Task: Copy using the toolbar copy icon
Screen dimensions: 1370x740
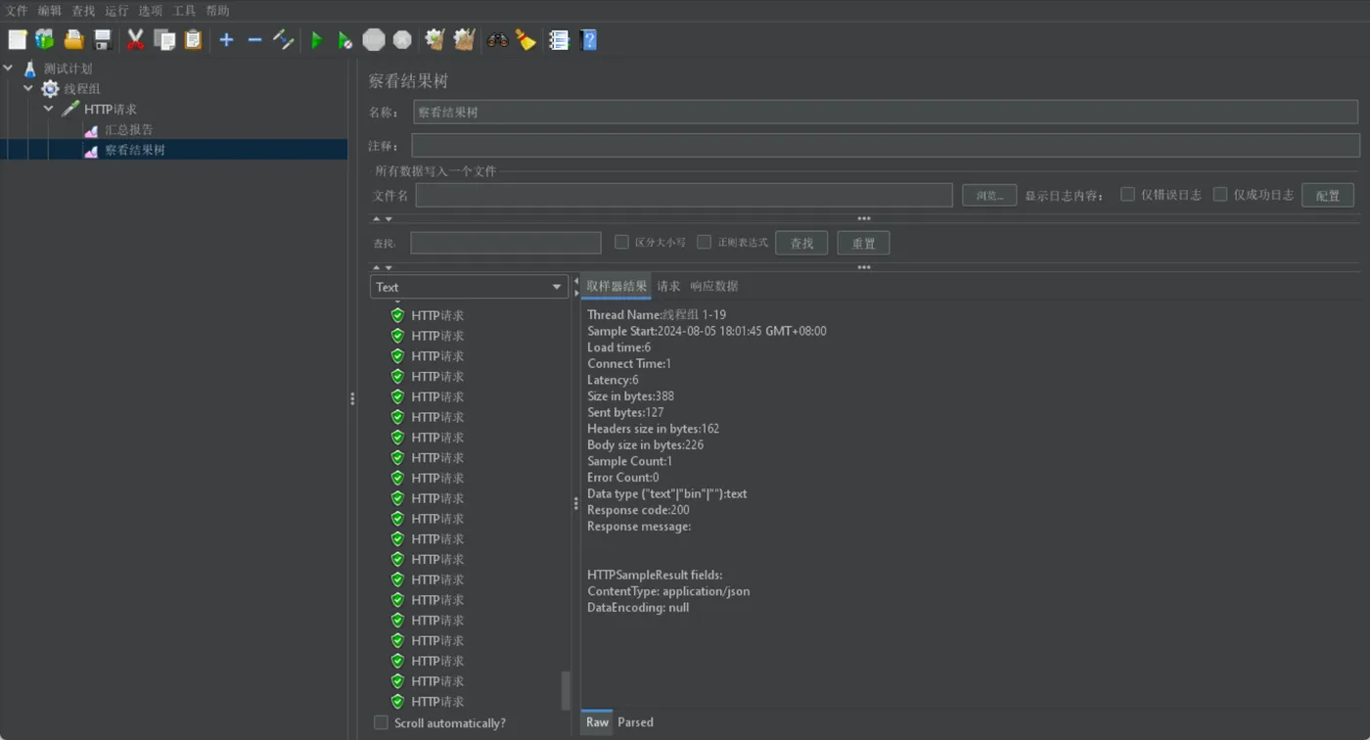Action: tap(164, 40)
